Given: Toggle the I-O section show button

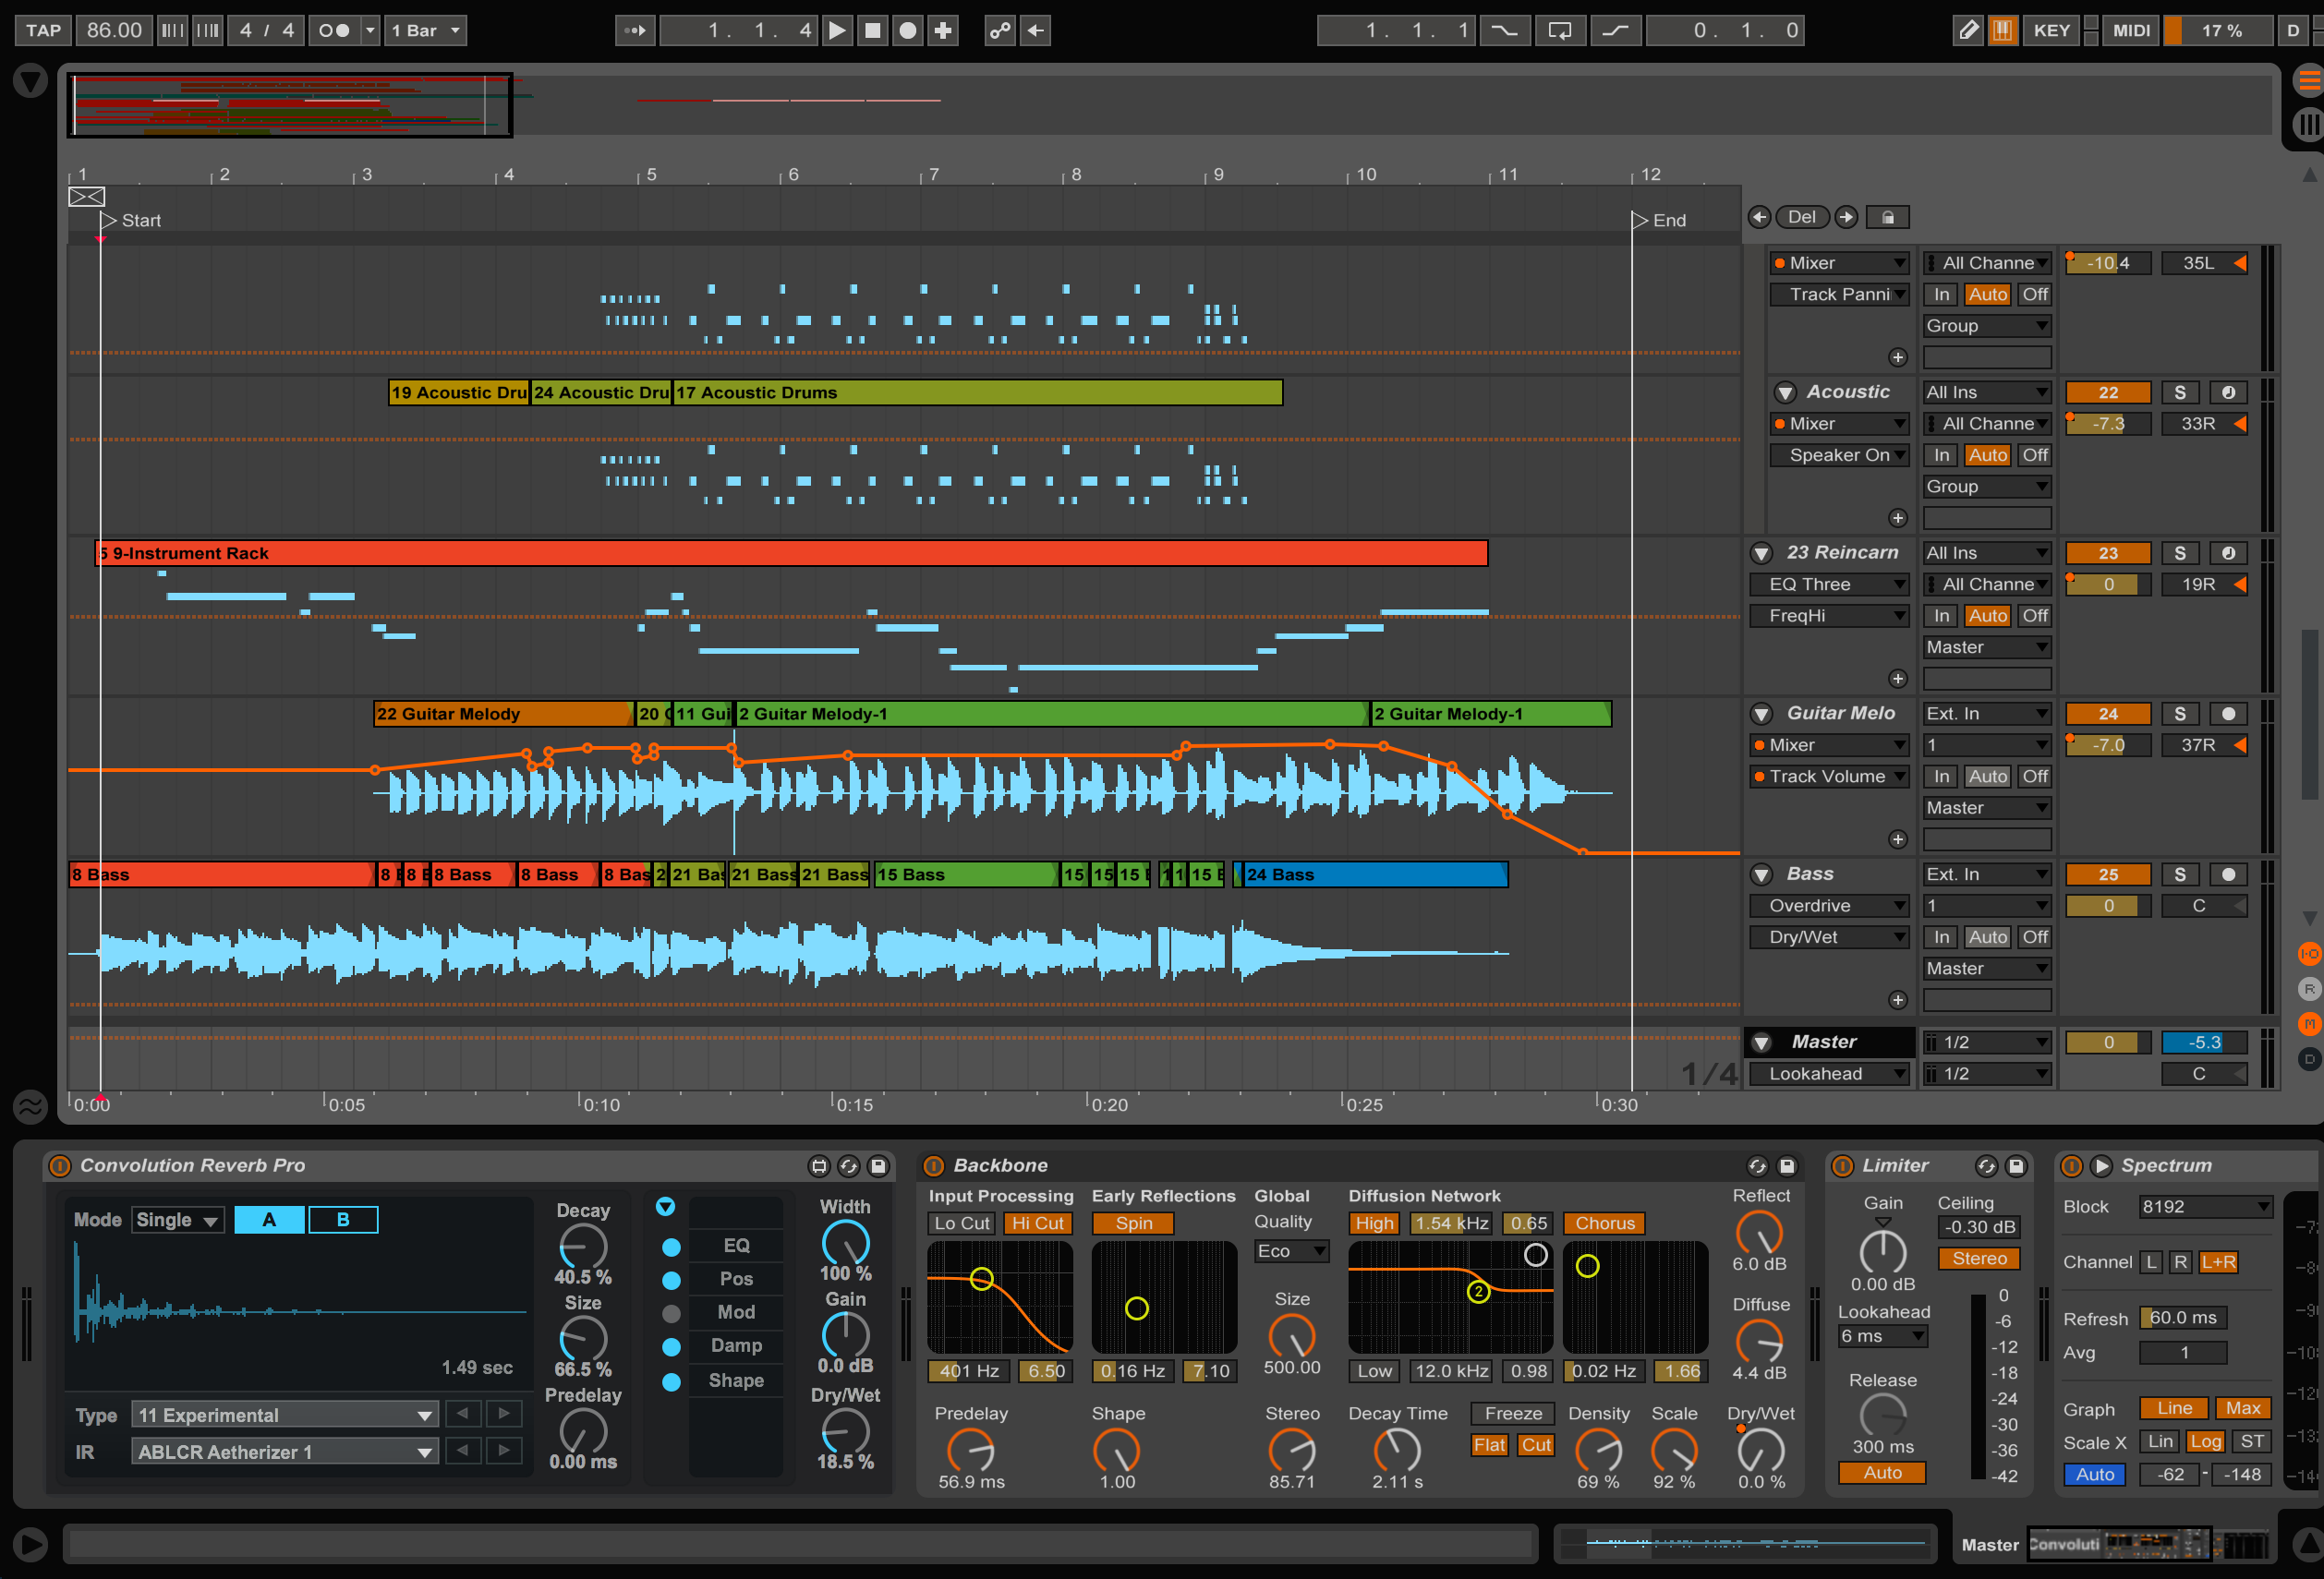Looking at the screenshot, I should (2308, 953).
